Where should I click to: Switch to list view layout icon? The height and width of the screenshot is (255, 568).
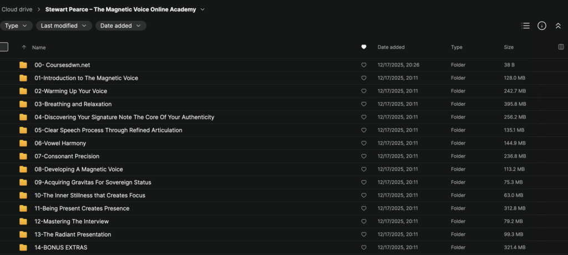point(525,25)
